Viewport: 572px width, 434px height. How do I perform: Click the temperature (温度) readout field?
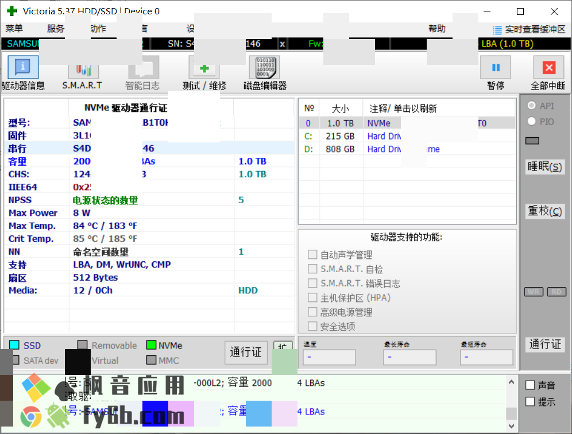click(x=329, y=357)
